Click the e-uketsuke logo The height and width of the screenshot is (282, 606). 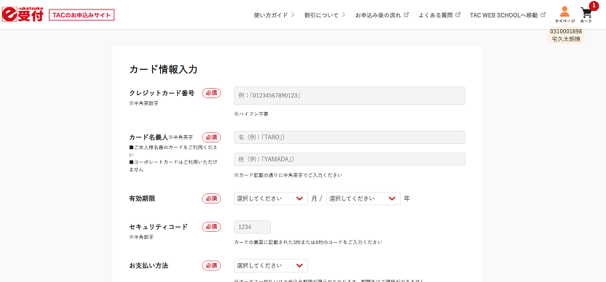(23, 15)
